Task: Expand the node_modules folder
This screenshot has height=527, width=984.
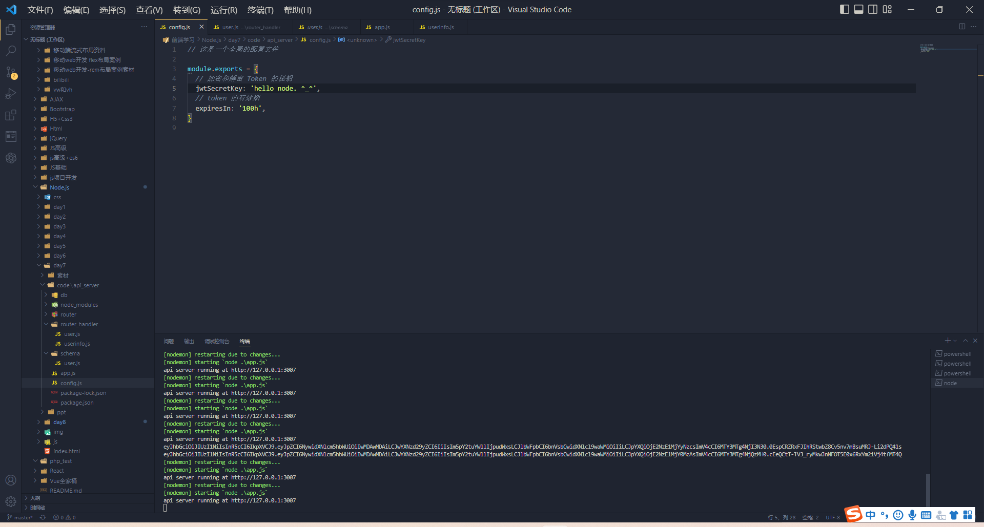Action: coord(79,305)
